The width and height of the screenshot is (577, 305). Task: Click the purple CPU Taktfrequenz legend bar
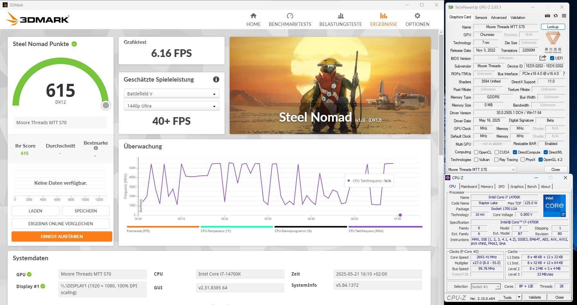click(x=385, y=227)
